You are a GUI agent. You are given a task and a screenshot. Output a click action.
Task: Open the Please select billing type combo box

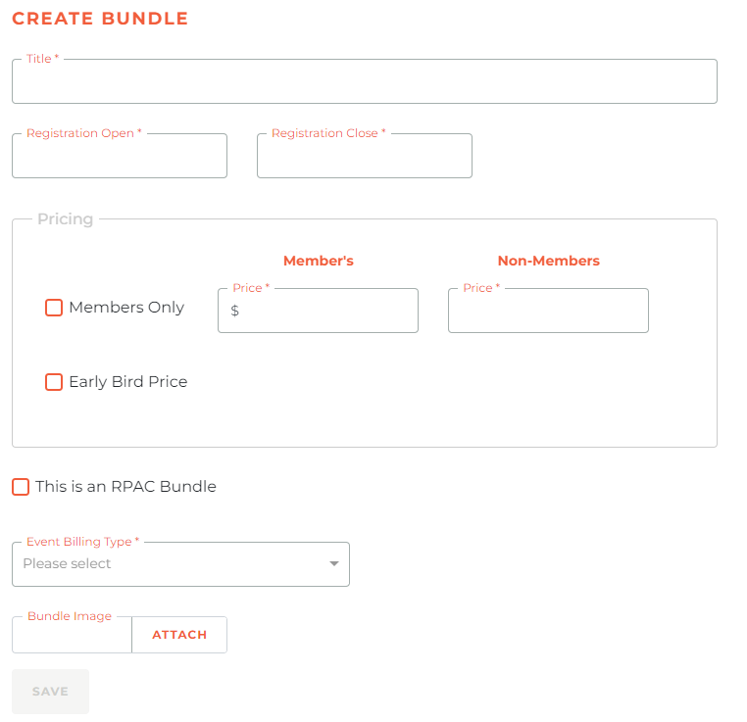tap(180, 564)
